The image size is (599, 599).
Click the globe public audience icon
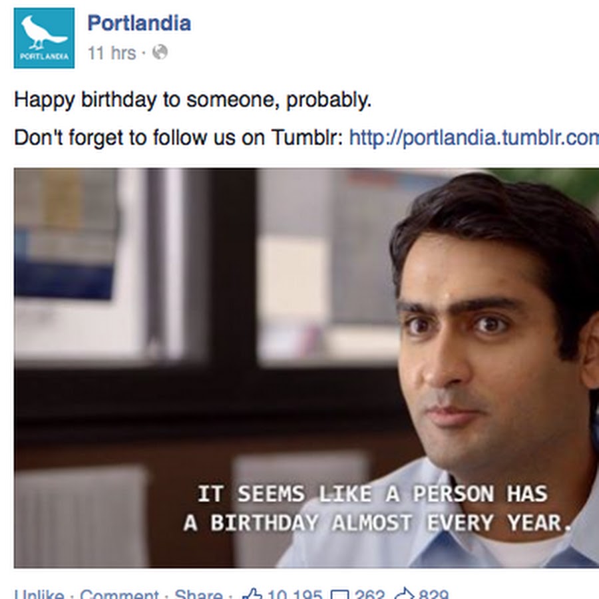160,52
